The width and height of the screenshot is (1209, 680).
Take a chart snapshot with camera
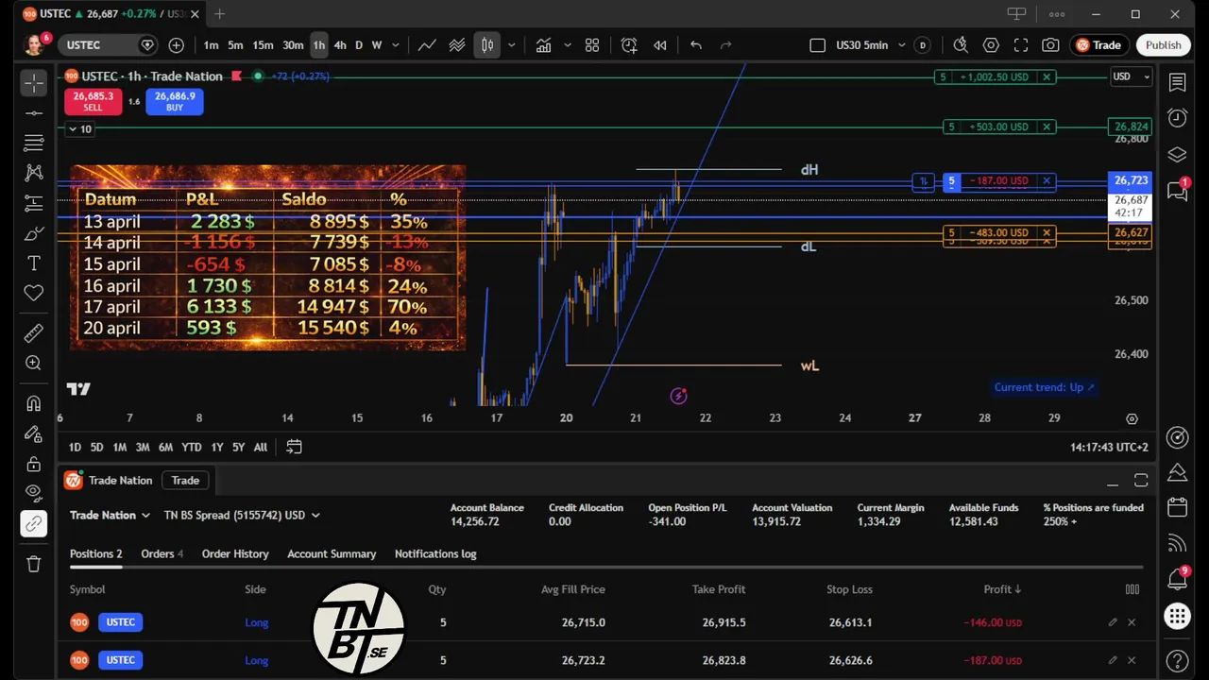[1050, 45]
